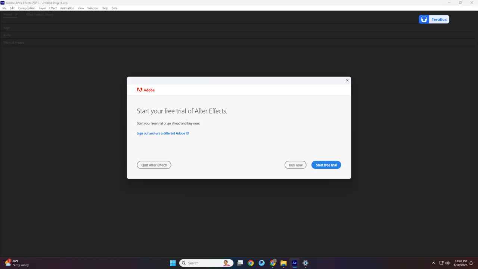
Task: Show hidden system tray icons
Action: pos(433,263)
